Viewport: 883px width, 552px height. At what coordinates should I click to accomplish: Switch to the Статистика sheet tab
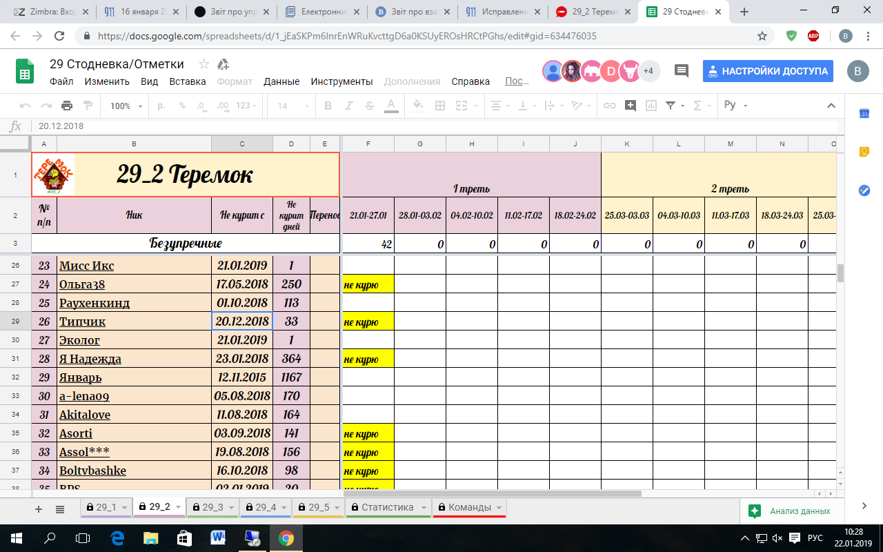[x=388, y=507]
